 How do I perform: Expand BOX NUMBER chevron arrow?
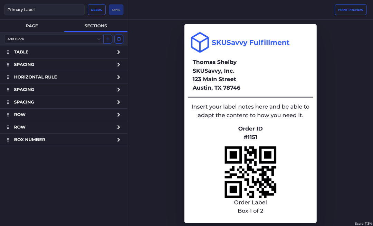coord(119,140)
